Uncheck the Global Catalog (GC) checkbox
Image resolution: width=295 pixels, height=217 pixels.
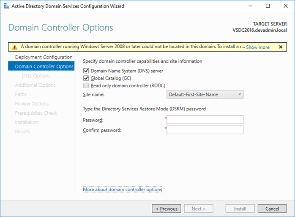(86, 78)
